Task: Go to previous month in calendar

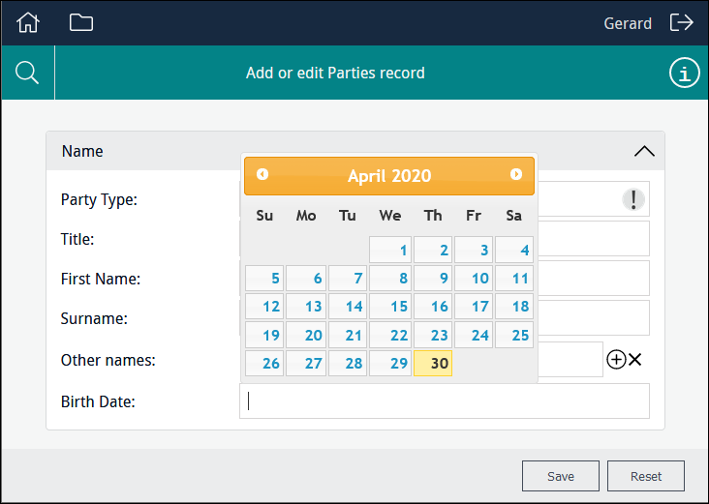Action: coord(262,175)
